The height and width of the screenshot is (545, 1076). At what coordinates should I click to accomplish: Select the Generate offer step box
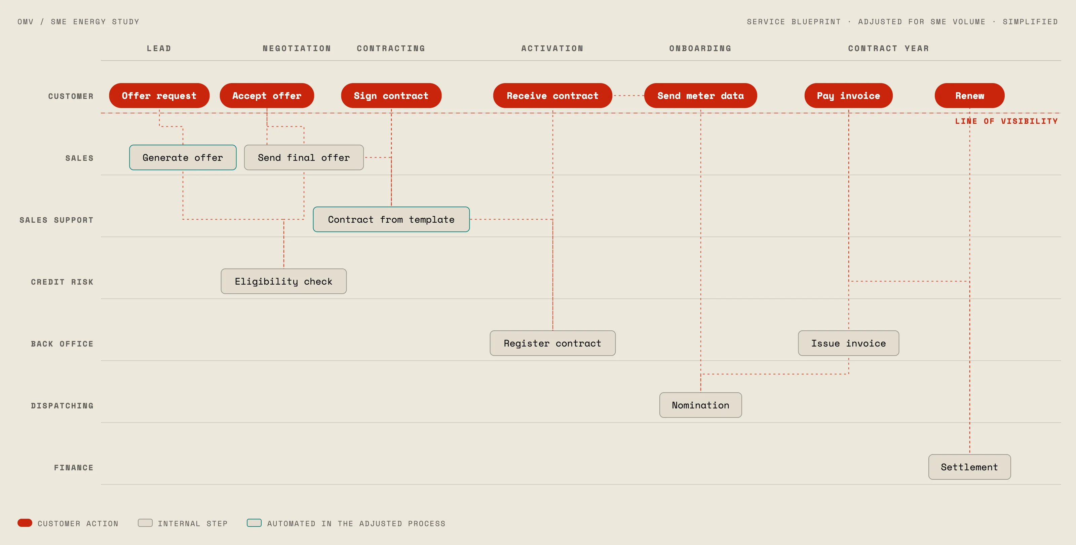click(183, 157)
